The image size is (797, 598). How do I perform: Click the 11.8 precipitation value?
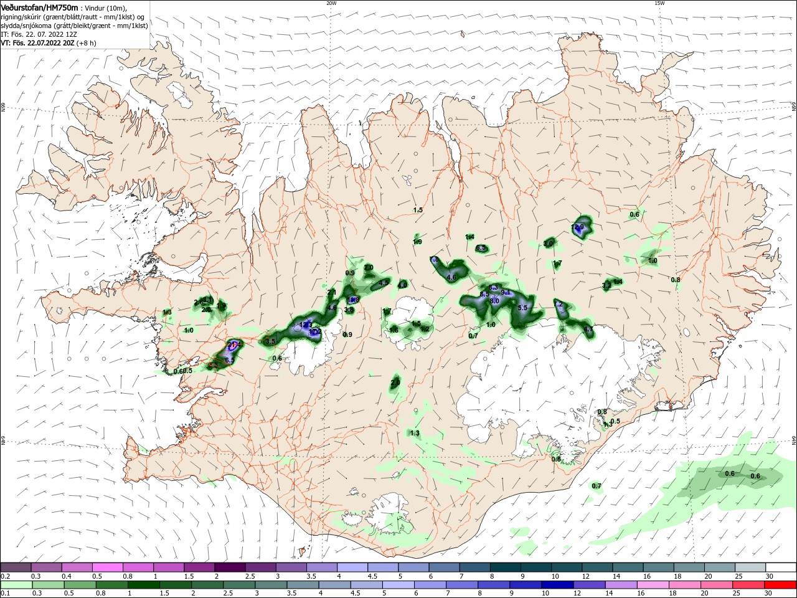click(353, 300)
